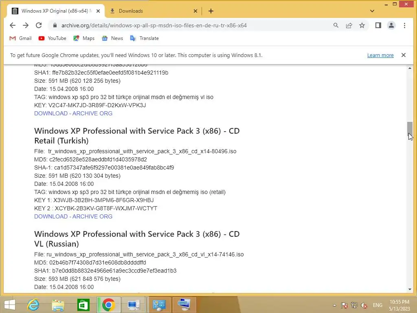Viewport: 417px width, 313px height.
Task: Open the monitor-and-tower icon in the taskbar
Action: (x=134, y=305)
